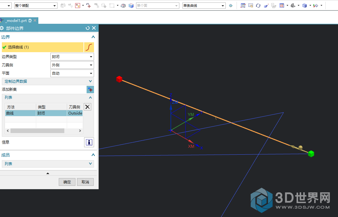The width and height of the screenshot is (338, 217).
Task: Click the Outside cell in the list
Action: coord(75,113)
